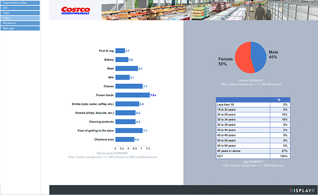The image size is (318, 195).
Task: Select the 40 to 44 years row
Action: click(x=253, y=130)
